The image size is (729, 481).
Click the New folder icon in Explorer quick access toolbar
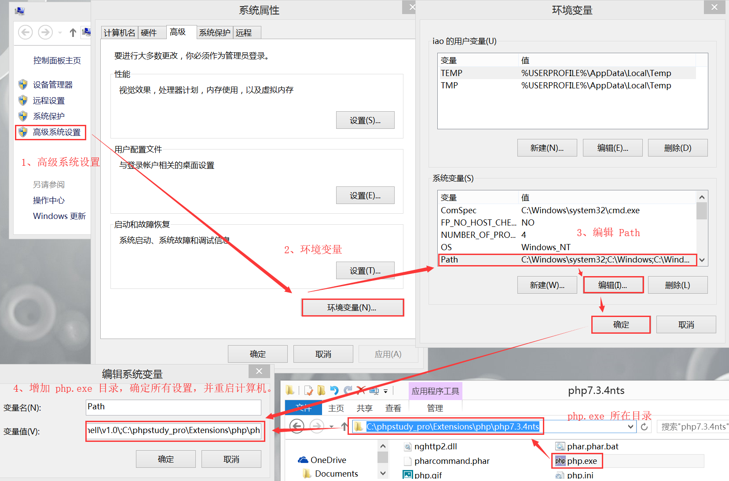coord(322,390)
